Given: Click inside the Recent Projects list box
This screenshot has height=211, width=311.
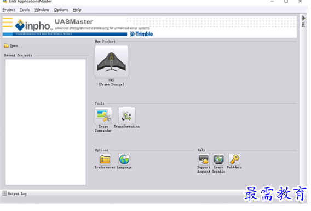Looking at the screenshot, I should [45, 122].
